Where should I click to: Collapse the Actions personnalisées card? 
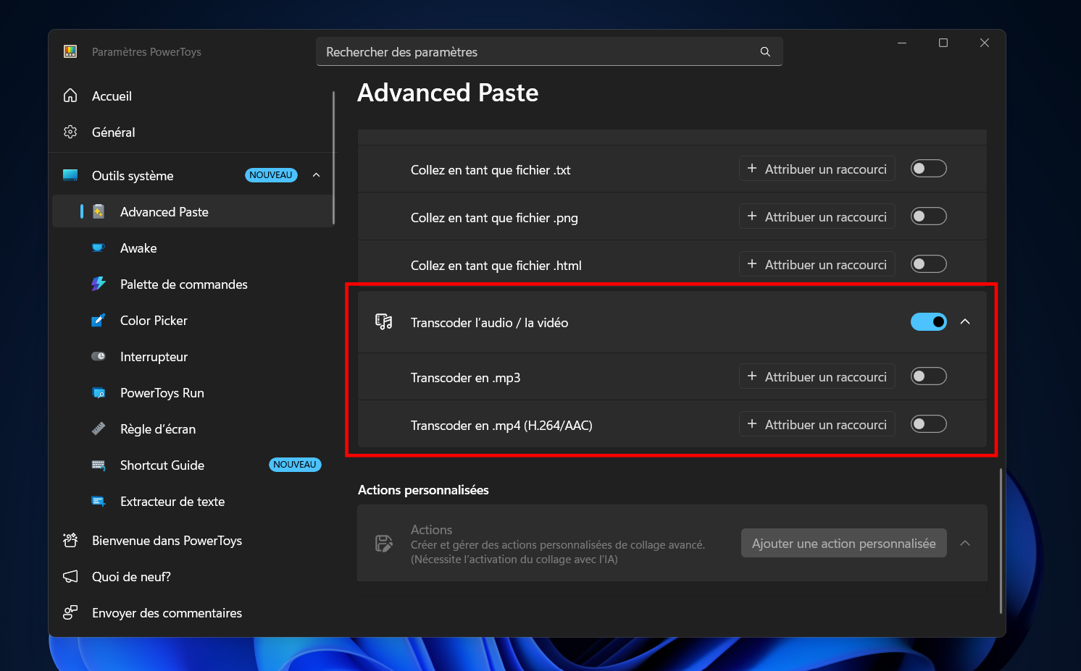coord(965,543)
